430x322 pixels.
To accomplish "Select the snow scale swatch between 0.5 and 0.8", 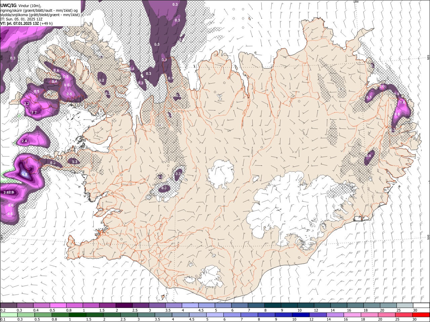I will (58, 306).
